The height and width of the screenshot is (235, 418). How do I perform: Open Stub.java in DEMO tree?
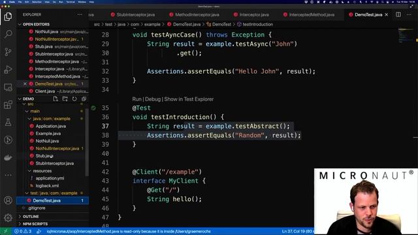[x=44, y=156]
